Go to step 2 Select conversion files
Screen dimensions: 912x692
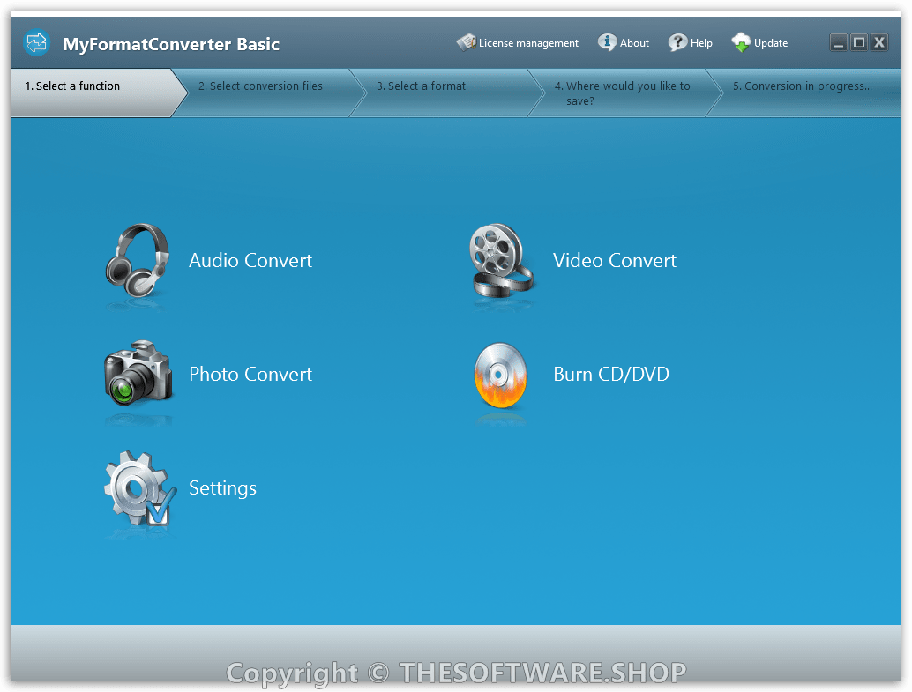267,93
